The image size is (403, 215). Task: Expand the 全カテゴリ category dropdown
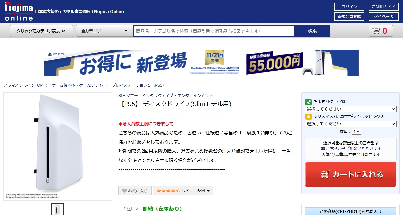(x=104, y=31)
